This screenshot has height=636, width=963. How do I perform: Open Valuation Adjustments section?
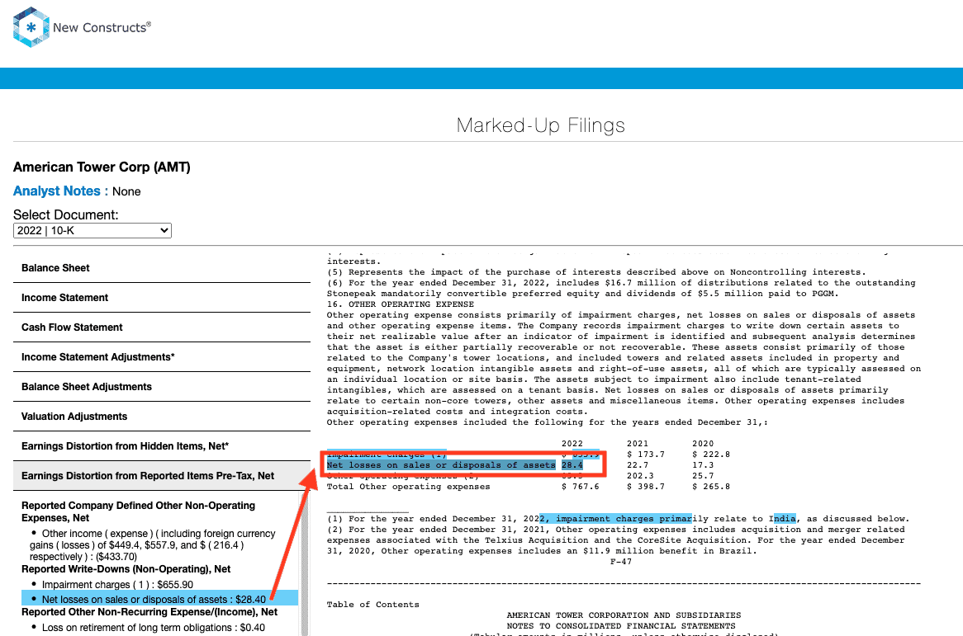(x=162, y=417)
